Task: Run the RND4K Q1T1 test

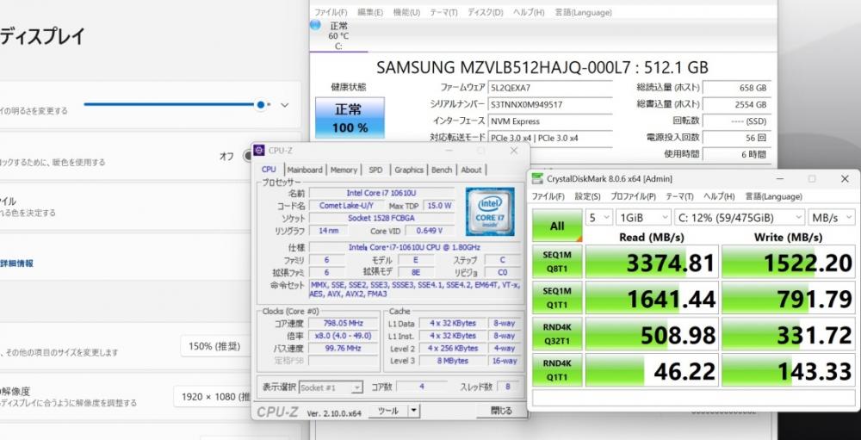Action: pos(557,370)
